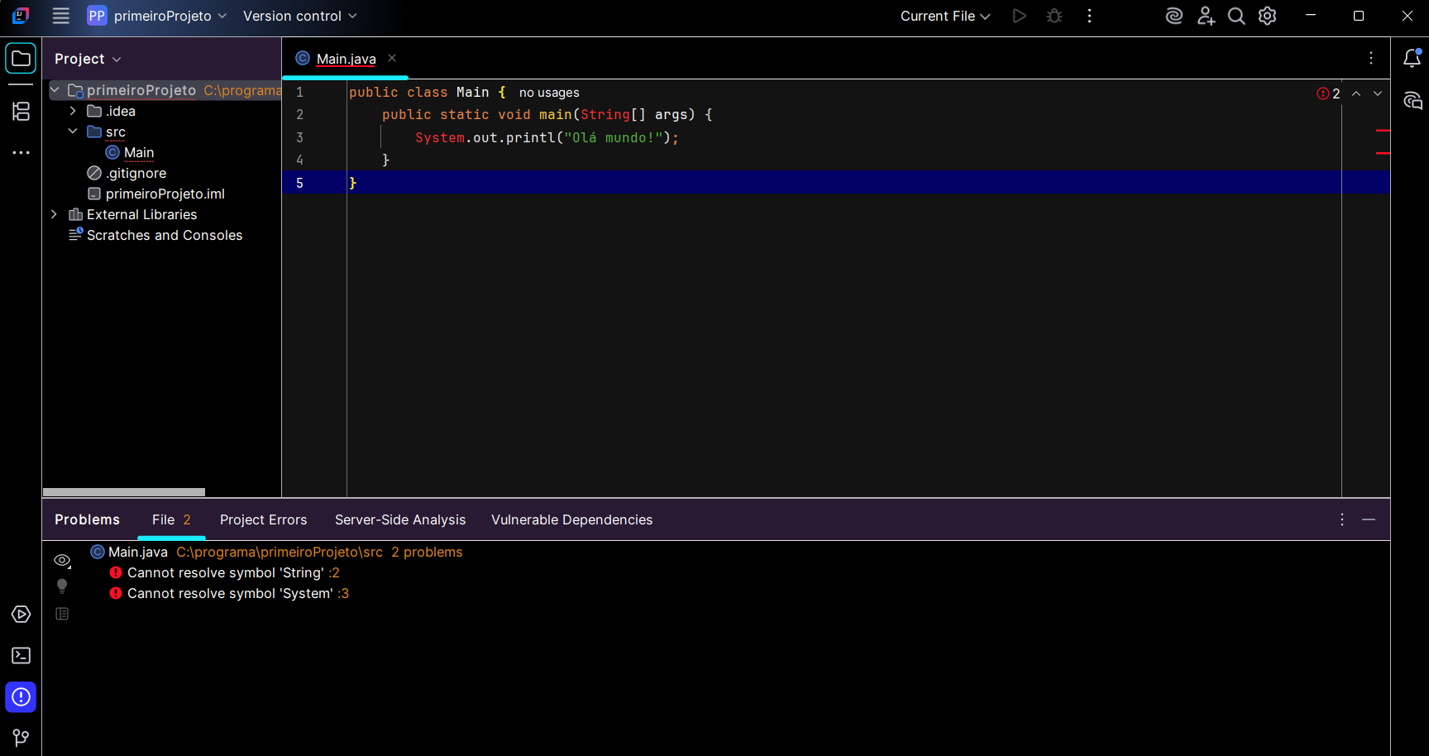Image resolution: width=1429 pixels, height=756 pixels.
Task: Open the Services tool window
Action: [21, 615]
